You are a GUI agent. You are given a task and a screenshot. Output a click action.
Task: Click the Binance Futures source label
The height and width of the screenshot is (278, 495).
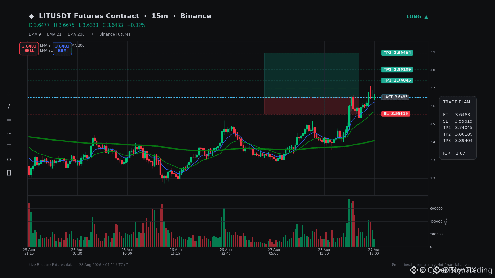tap(115, 34)
